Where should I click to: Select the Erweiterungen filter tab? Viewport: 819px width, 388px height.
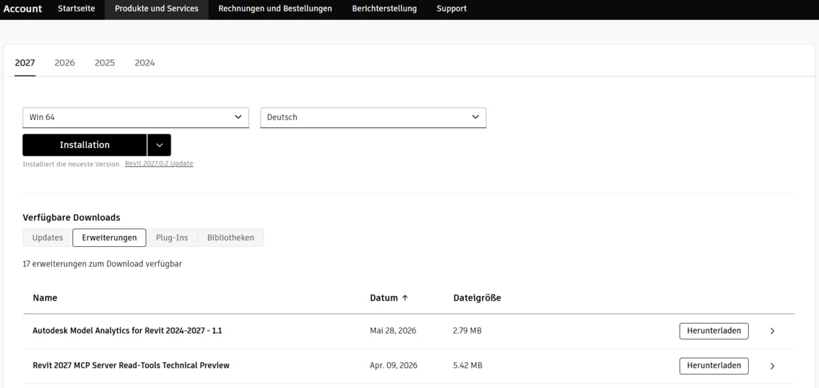(109, 238)
